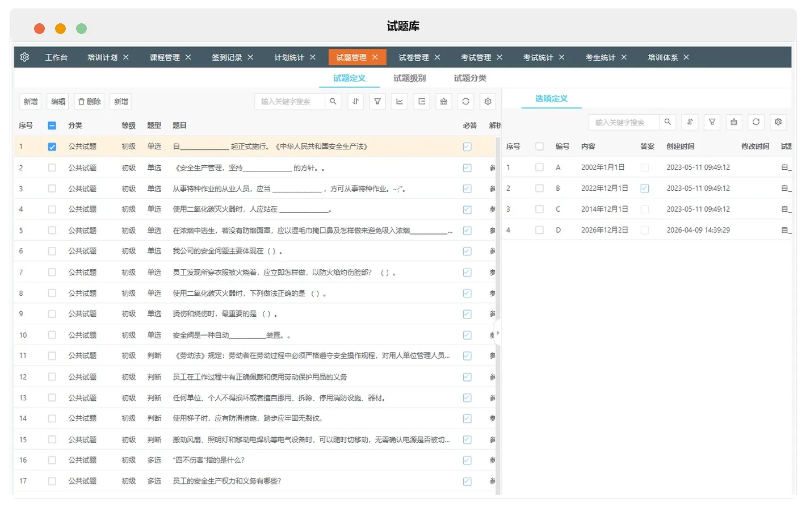Click the 题型 column header

[154, 125]
